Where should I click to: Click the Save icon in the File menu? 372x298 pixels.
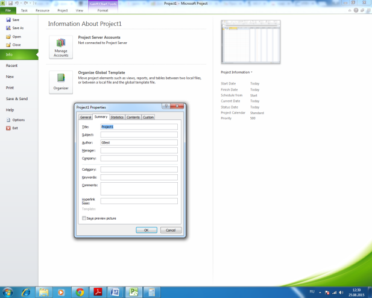(8, 20)
